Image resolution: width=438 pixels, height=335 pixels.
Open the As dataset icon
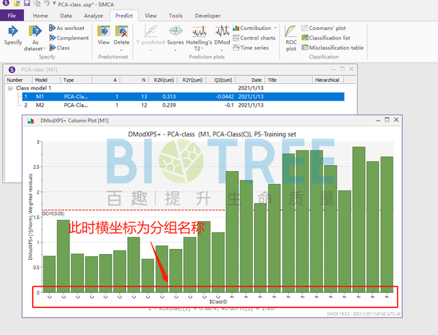click(35, 31)
